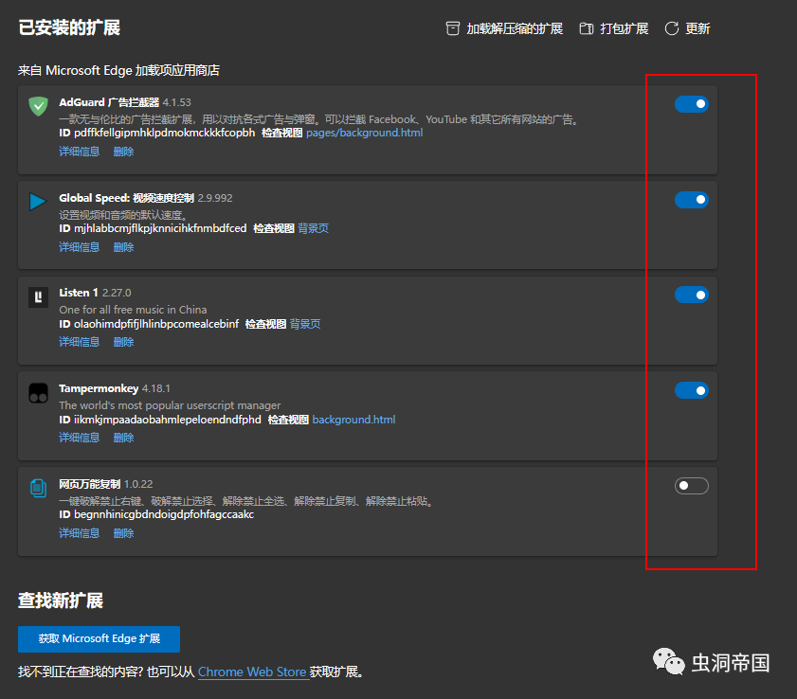
Task: View 详细信息 for Listen 1
Action: [x=79, y=342]
